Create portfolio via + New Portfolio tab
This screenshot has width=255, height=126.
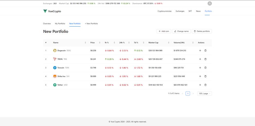pyautogui.click(x=91, y=24)
